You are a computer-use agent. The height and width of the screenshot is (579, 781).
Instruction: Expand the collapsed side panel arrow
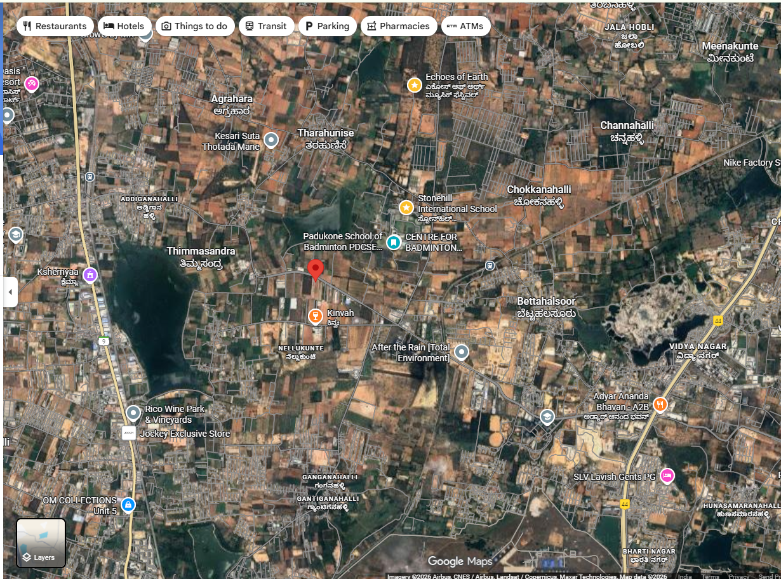pos(10,292)
